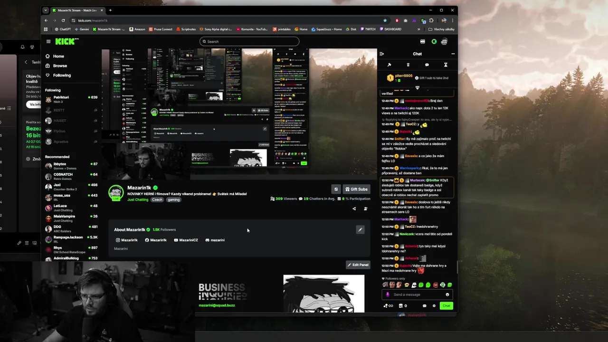
Task: Click the shop counter icon below chat
Action: click(403, 306)
